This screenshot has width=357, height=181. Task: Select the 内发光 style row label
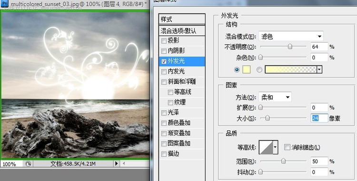176,72
